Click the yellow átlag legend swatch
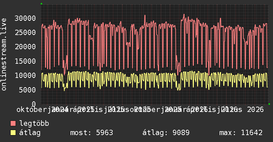 (x=13, y=133)
